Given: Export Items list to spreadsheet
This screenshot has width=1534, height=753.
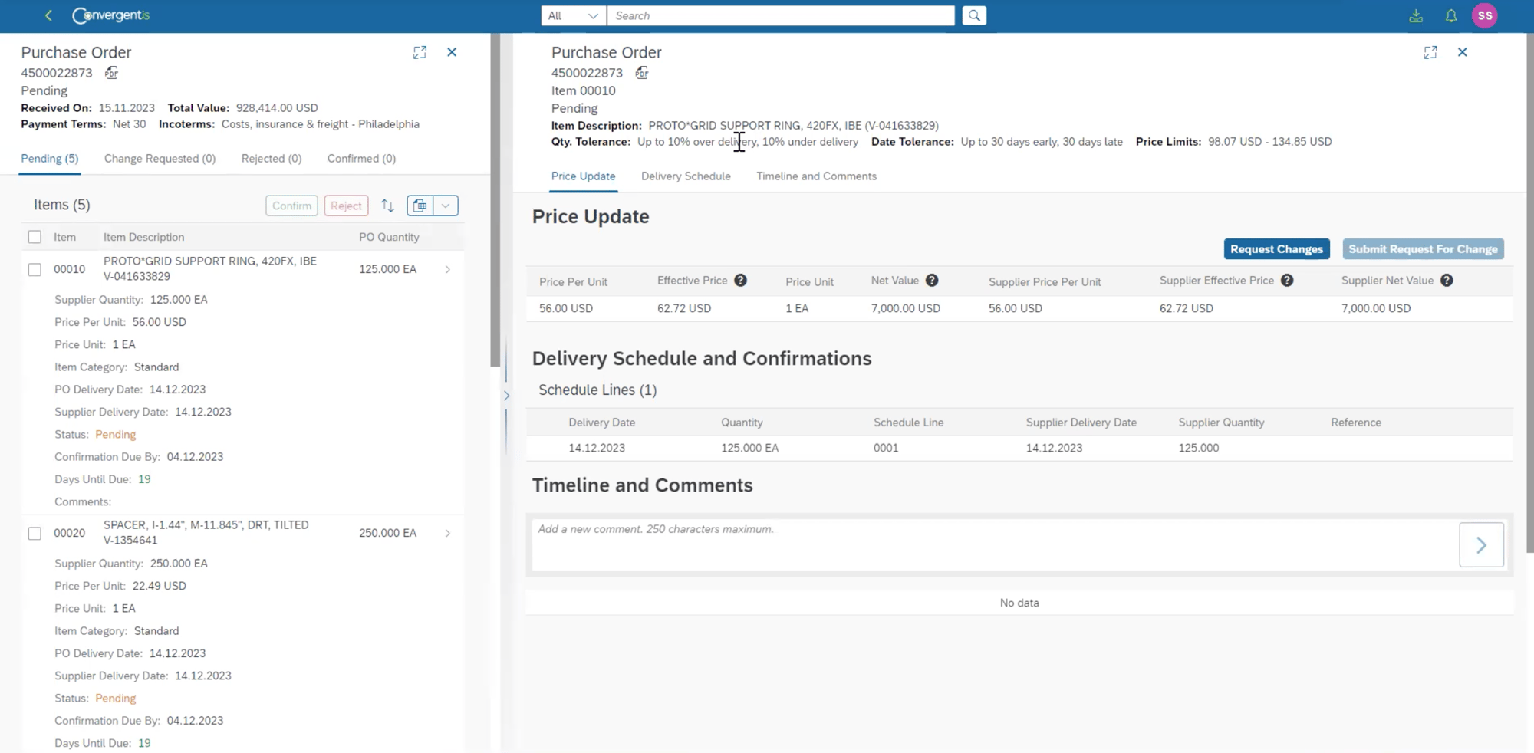Looking at the screenshot, I should [x=419, y=206].
